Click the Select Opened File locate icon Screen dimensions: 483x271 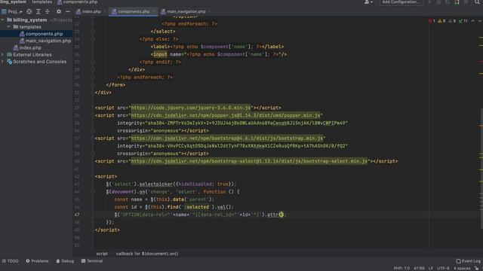(29, 12)
